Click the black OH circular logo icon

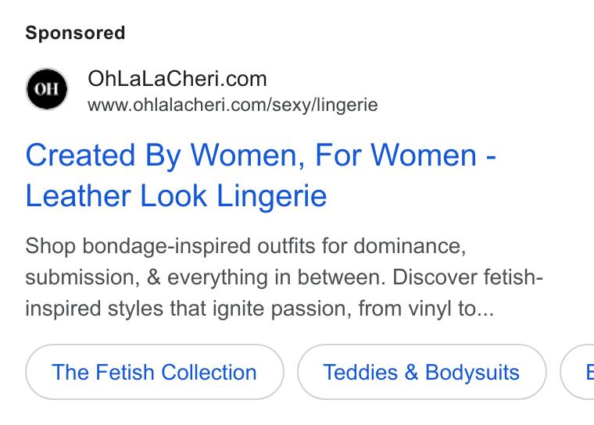click(47, 89)
